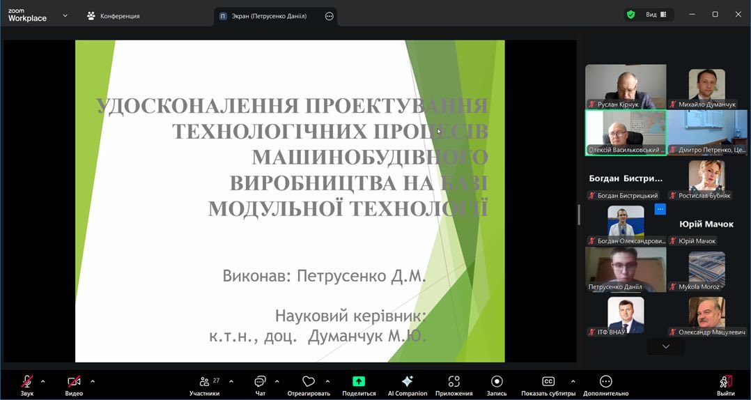The height and width of the screenshot is (400, 751).
Task: Open the screen share tab options menu
Action: [330, 16]
